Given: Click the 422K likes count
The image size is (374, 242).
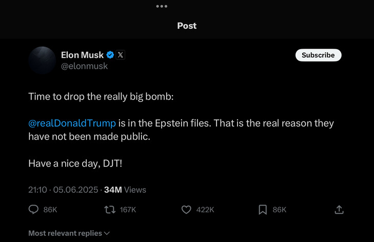Looking at the screenshot, I should click(x=205, y=210).
